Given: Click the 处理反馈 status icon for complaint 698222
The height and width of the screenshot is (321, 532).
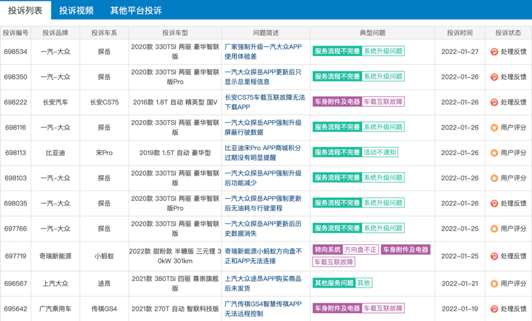Looking at the screenshot, I should pyautogui.click(x=494, y=102).
